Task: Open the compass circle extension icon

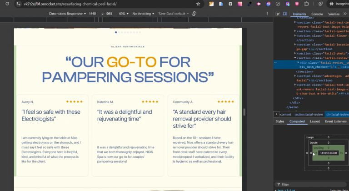Action: tap(278, 4)
